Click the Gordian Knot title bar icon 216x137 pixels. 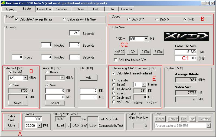tap(3, 3)
